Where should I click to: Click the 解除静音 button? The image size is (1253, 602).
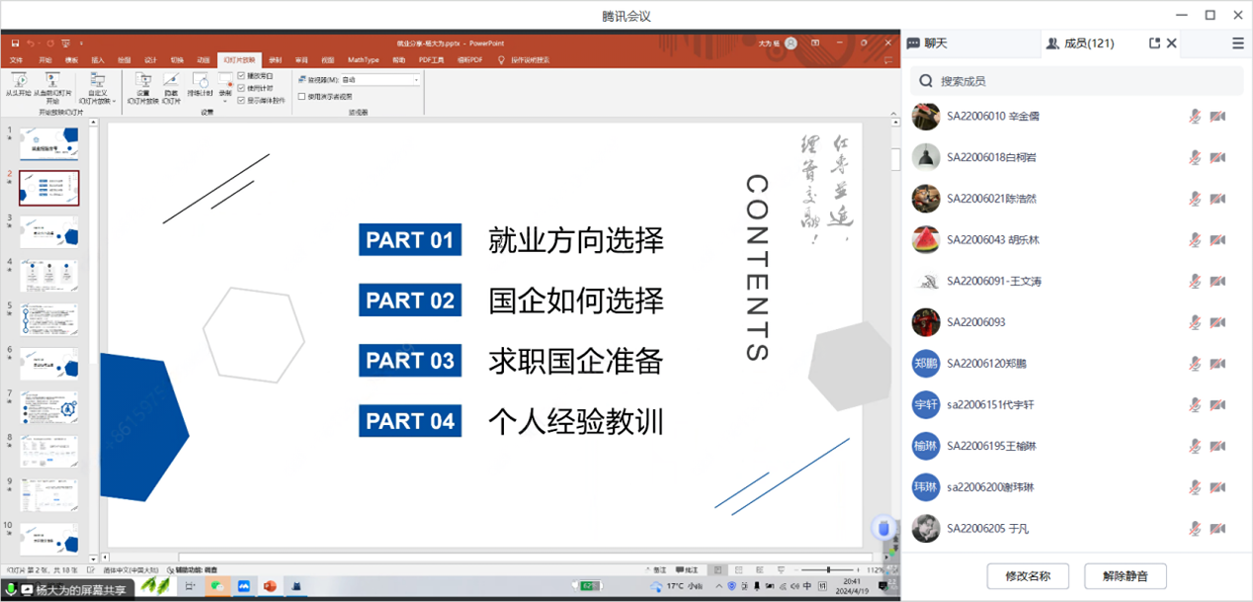1125,576
